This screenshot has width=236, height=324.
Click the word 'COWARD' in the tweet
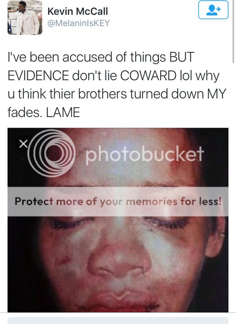pos(148,75)
